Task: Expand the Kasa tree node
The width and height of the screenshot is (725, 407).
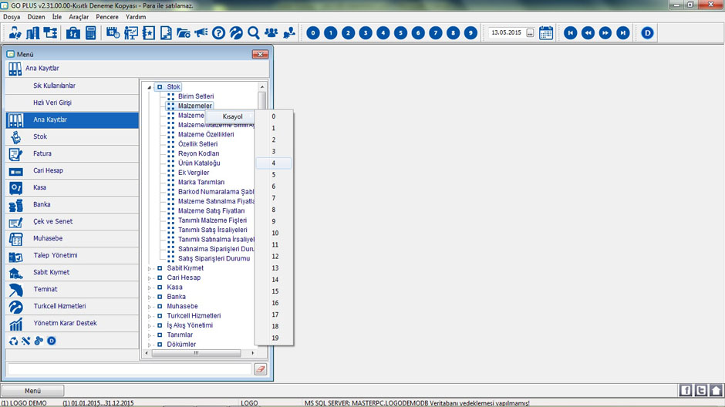Action: coord(150,288)
